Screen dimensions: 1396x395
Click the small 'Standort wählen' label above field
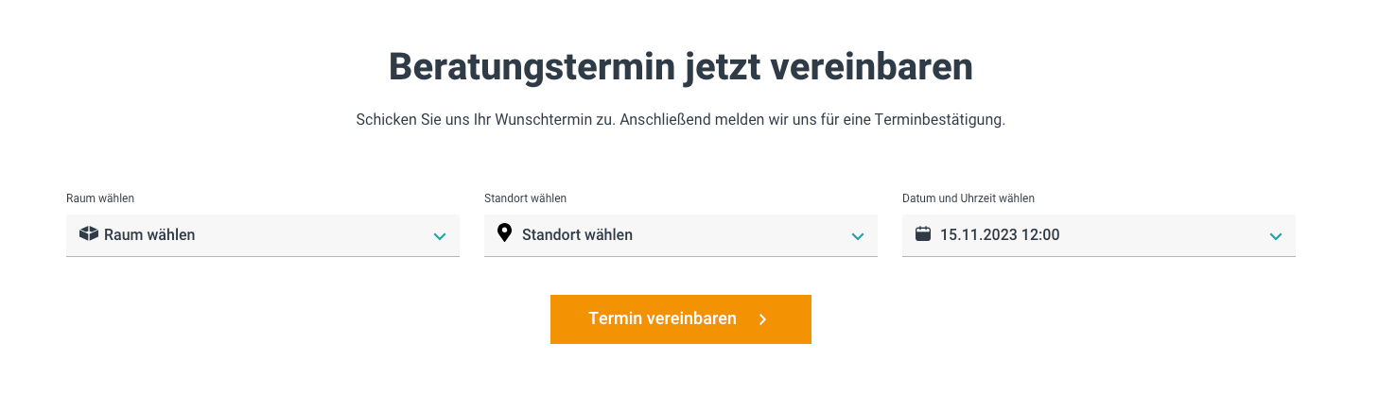525,198
